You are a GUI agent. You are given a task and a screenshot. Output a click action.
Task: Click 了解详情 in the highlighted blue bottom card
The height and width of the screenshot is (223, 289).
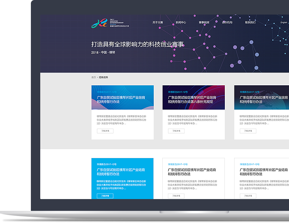point(105,196)
